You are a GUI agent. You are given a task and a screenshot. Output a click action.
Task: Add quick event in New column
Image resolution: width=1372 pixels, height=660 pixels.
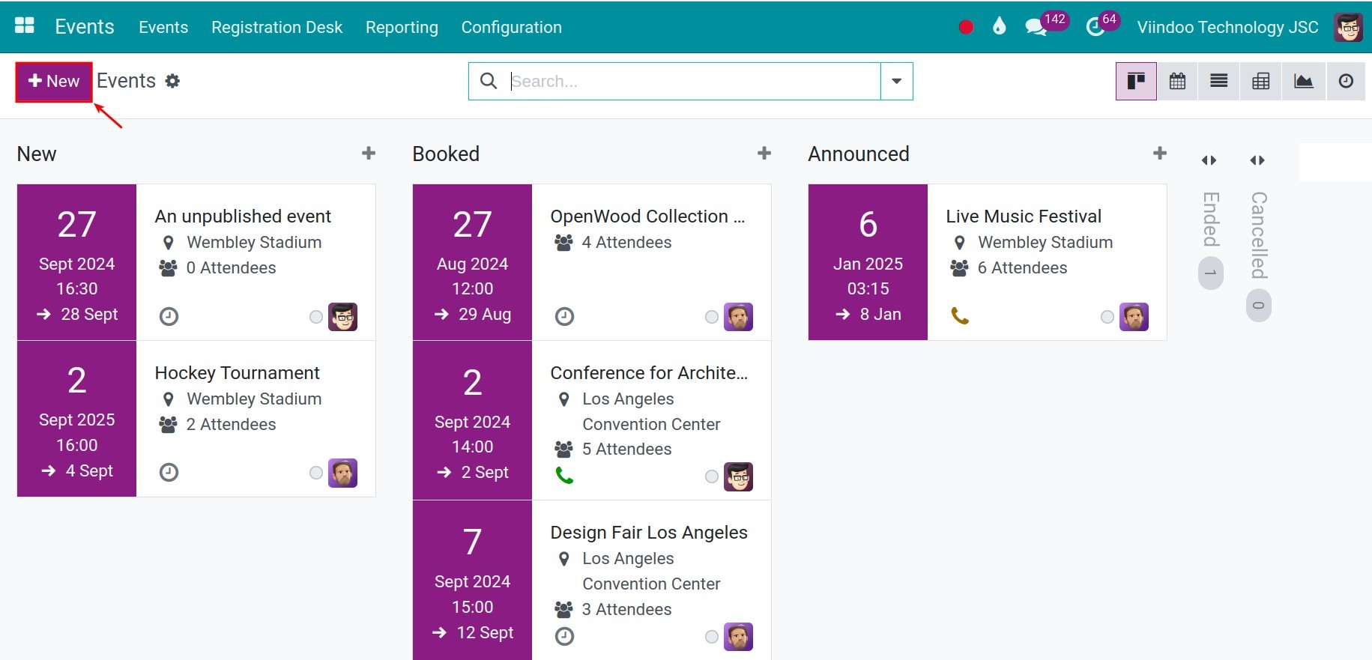(369, 154)
